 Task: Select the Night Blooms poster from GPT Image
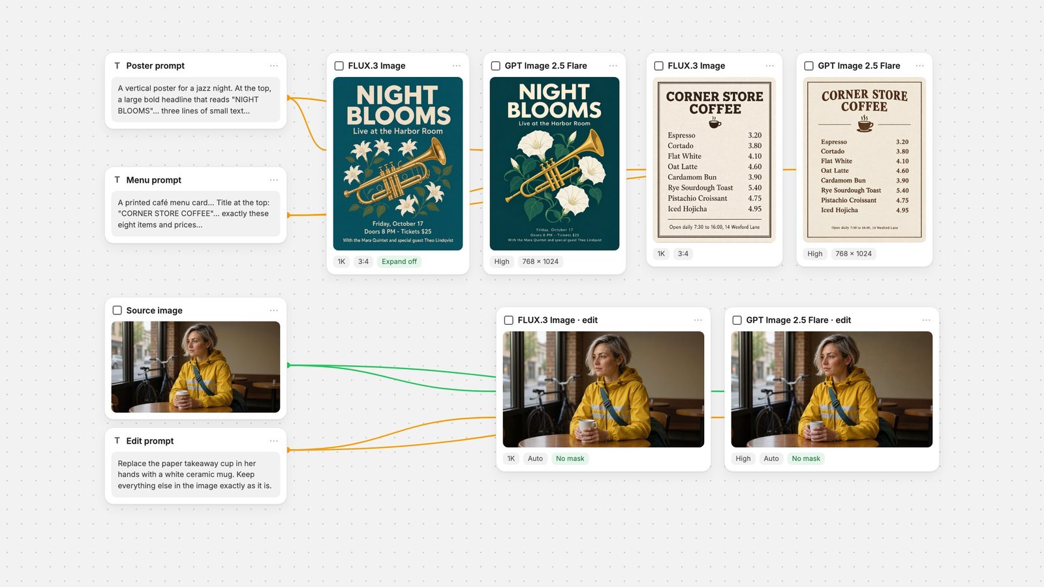(555, 164)
